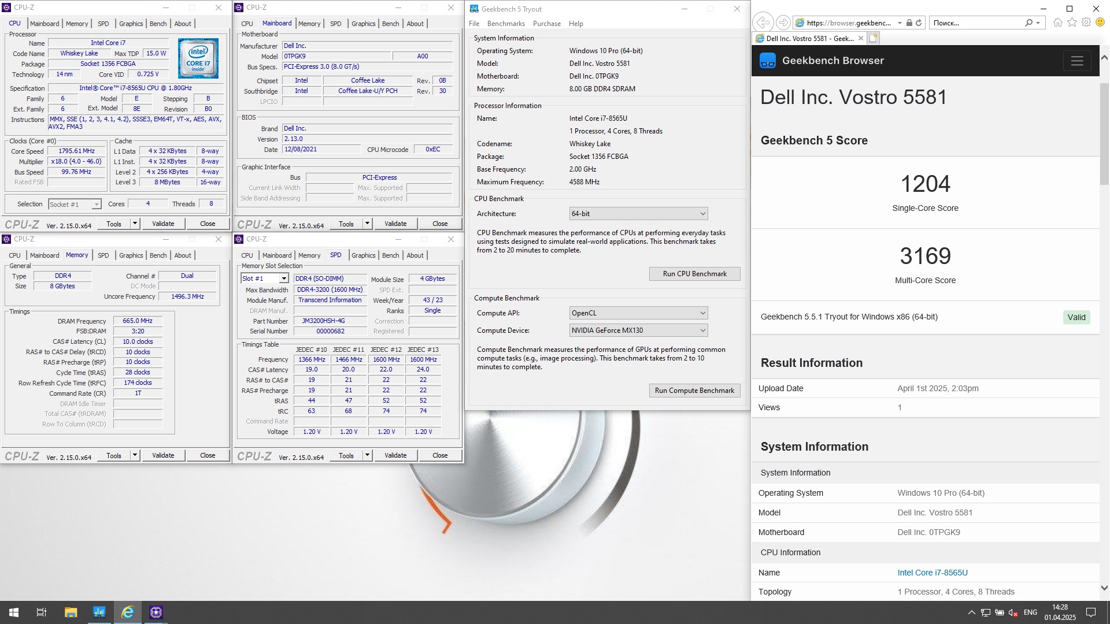Open Tools dropdown arrow in SPD window
Screen dimensions: 1110x624
coord(367,455)
